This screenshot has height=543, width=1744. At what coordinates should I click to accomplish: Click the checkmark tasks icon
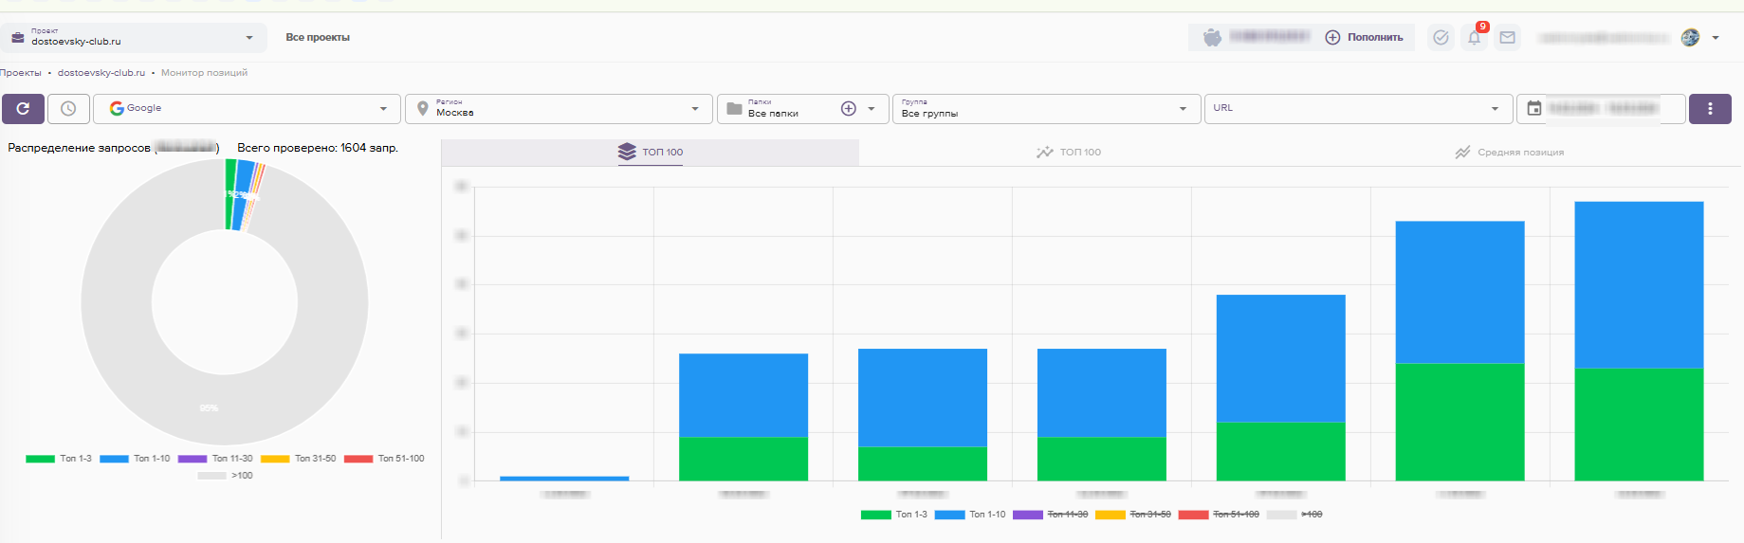coord(1441,38)
